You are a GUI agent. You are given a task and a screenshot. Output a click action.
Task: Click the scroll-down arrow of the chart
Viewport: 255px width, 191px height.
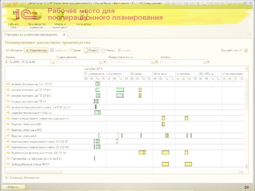[x=246, y=167]
